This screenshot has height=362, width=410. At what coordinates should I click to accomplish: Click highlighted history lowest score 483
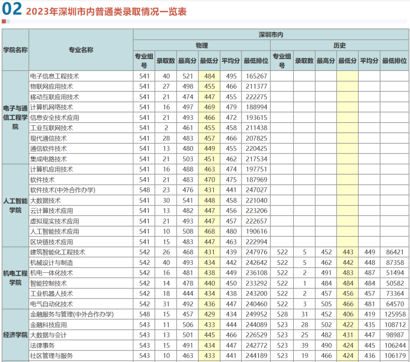[x=348, y=273]
